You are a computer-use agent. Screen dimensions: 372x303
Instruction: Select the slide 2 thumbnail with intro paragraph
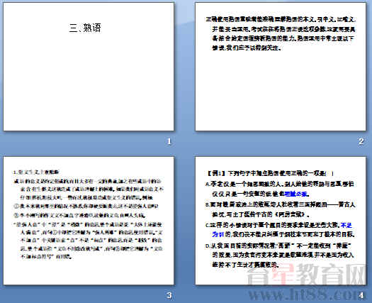[x=281, y=67]
